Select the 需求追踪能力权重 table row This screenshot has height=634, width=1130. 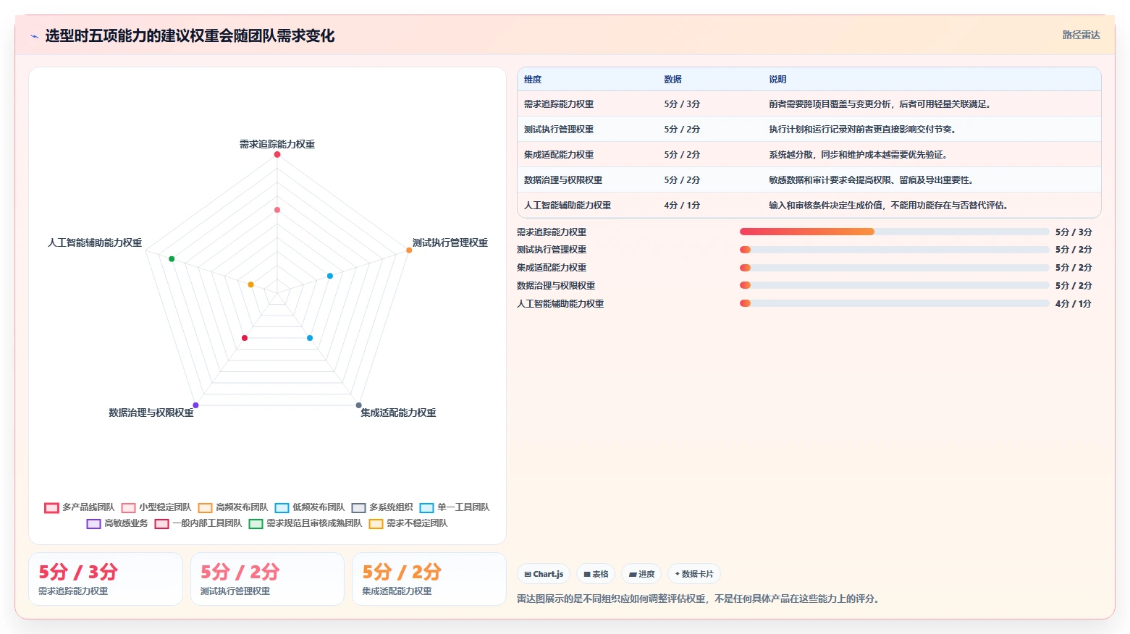click(809, 104)
